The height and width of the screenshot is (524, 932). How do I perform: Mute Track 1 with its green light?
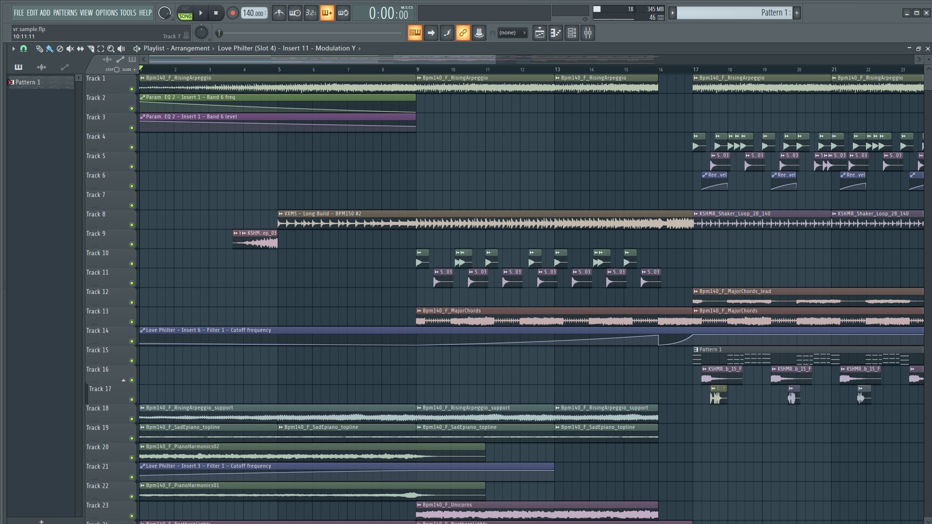132,89
